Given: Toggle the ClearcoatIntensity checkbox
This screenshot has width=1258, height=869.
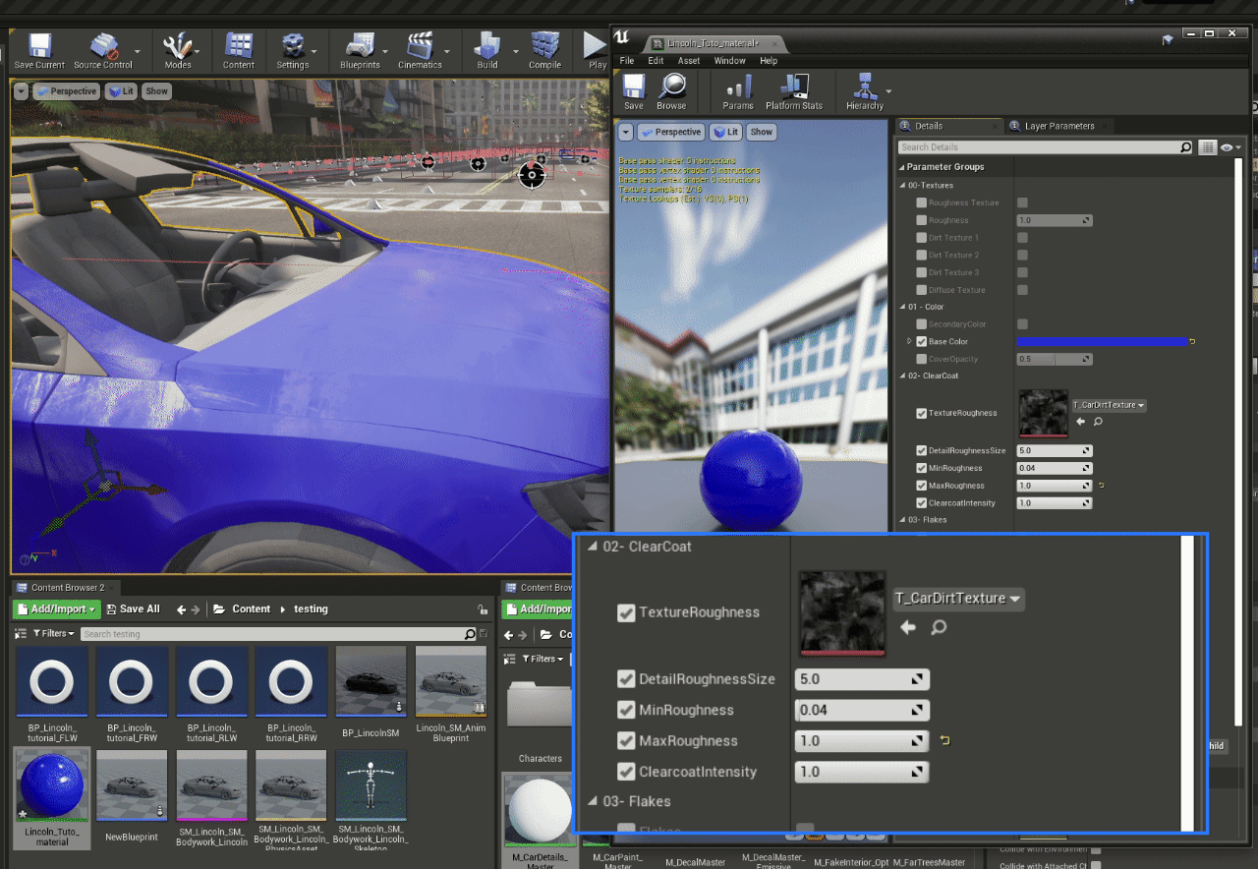Looking at the screenshot, I should pyautogui.click(x=625, y=772).
